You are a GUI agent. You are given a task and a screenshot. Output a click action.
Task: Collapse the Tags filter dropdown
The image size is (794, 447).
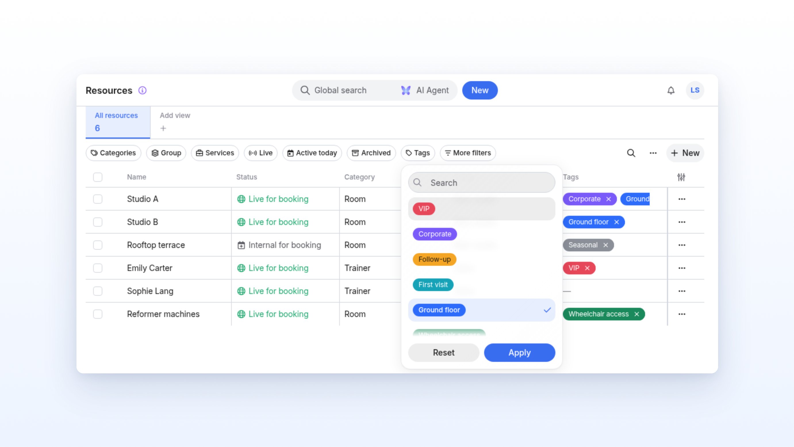tap(418, 153)
